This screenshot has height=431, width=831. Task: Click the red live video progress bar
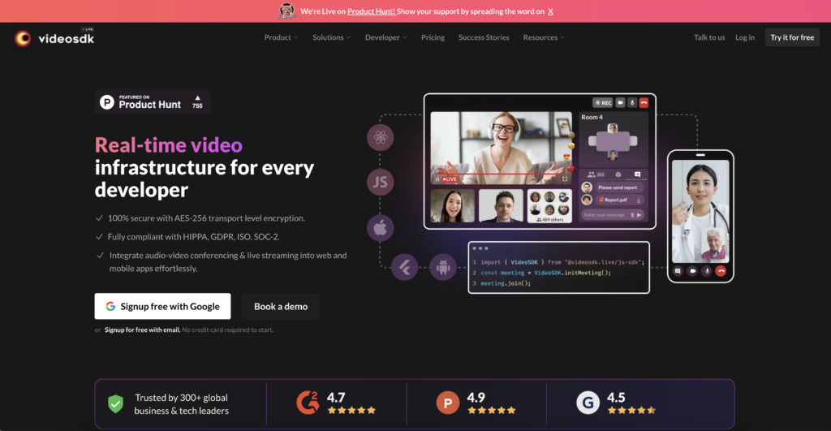(502, 174)
